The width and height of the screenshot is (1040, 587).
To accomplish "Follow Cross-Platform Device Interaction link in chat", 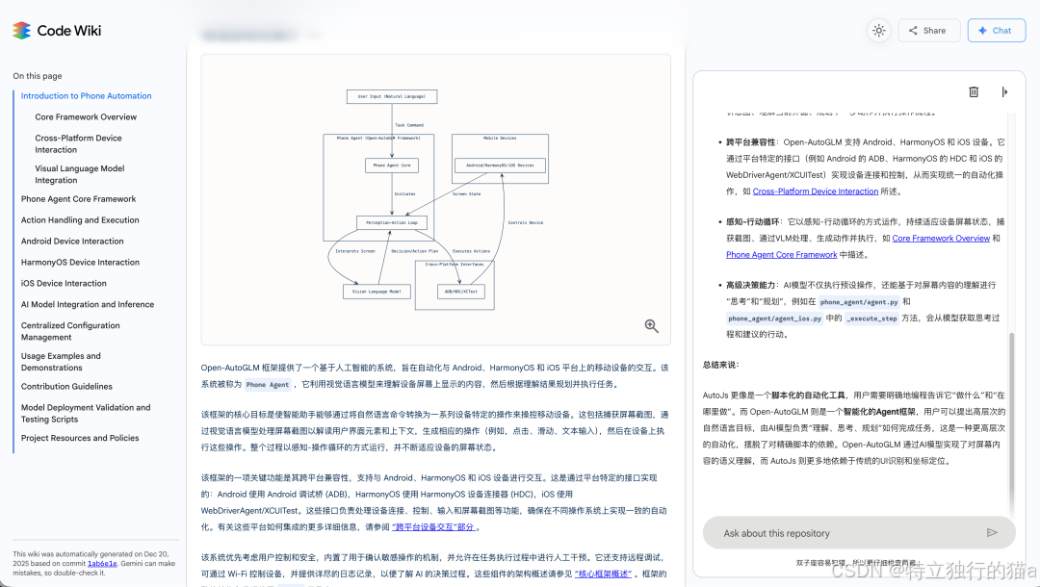I will click(816, 191).
